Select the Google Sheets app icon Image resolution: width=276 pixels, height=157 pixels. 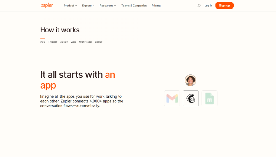(210, 98)
